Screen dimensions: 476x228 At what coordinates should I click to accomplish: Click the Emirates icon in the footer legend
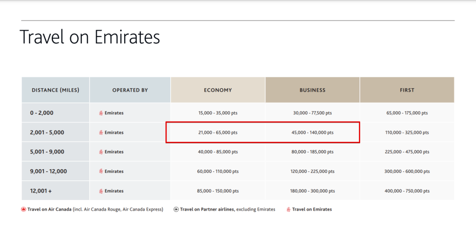289,209
